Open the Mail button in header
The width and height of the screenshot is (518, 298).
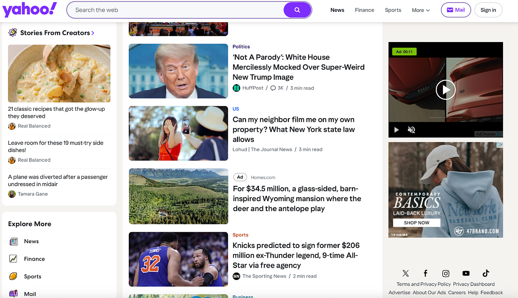click(456, 10)
